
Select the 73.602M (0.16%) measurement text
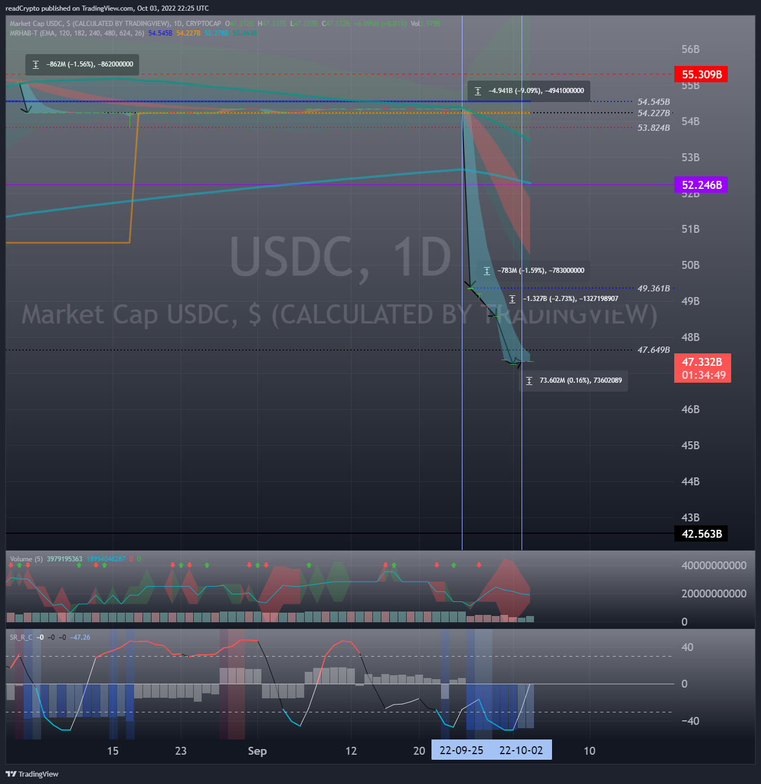(581, 380)
